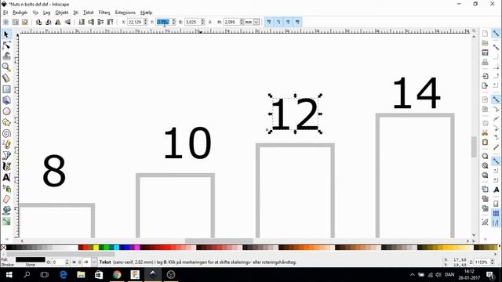Open the mm units dropdown
Viewport: 502px width, 282px height.
click(256, 22)
